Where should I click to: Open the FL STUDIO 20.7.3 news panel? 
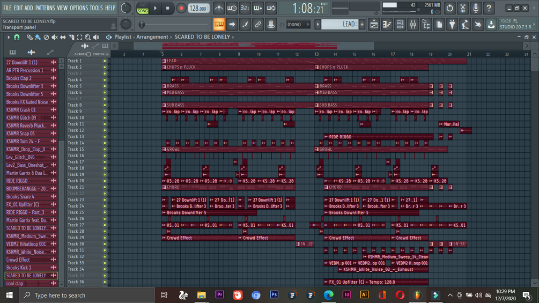point(518,24)
